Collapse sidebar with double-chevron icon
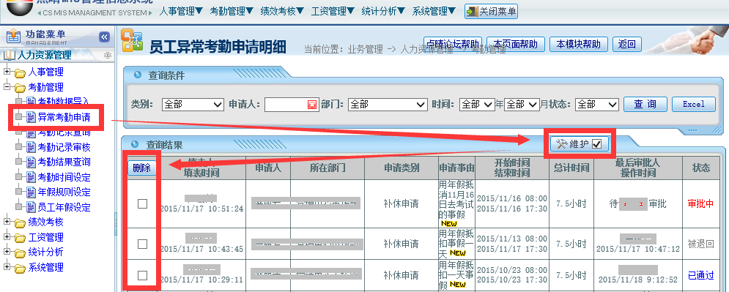This screenshot has width=729, height=292. click(x=105, y=37)
